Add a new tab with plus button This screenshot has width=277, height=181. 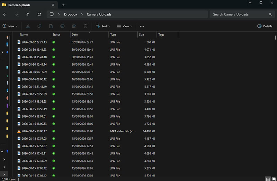63,5
